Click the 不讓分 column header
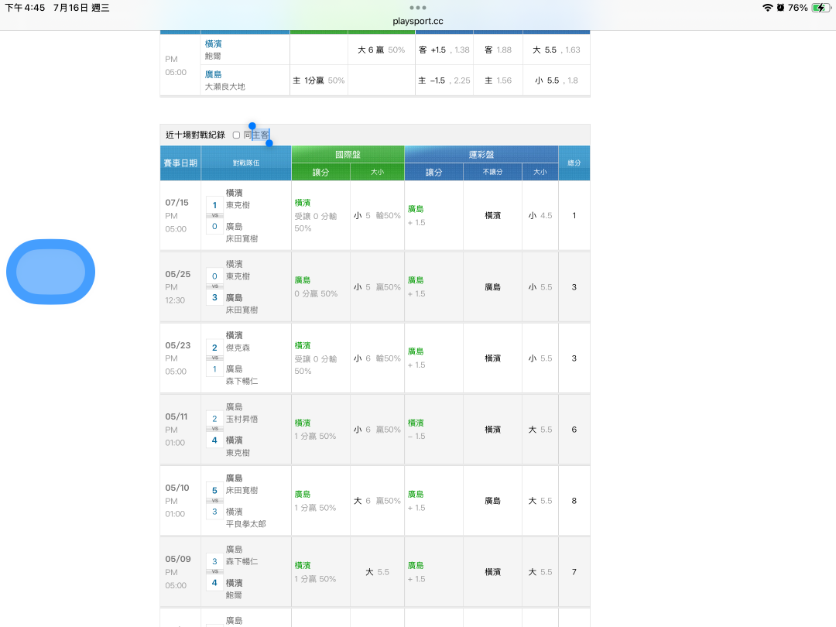This screenshot has width=836, height=627. [492, 172]
